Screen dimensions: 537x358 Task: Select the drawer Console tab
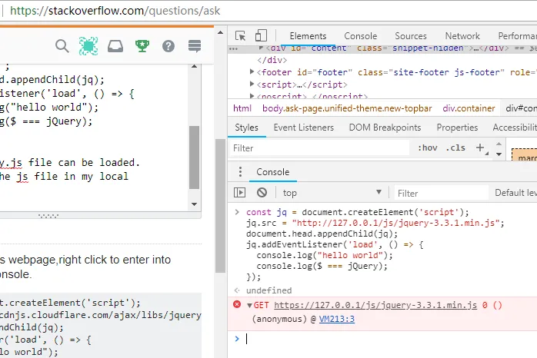coord(272,172)
